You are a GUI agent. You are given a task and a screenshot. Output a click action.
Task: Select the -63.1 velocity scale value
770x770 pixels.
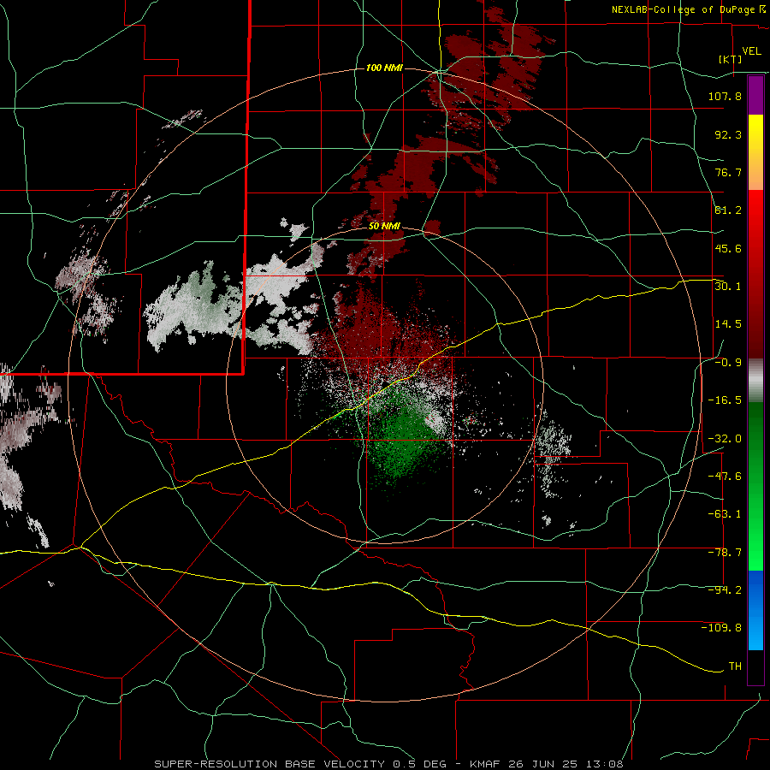pos(725,514)
